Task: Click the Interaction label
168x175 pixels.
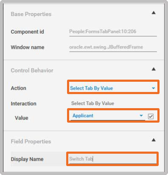Action: 23,103
